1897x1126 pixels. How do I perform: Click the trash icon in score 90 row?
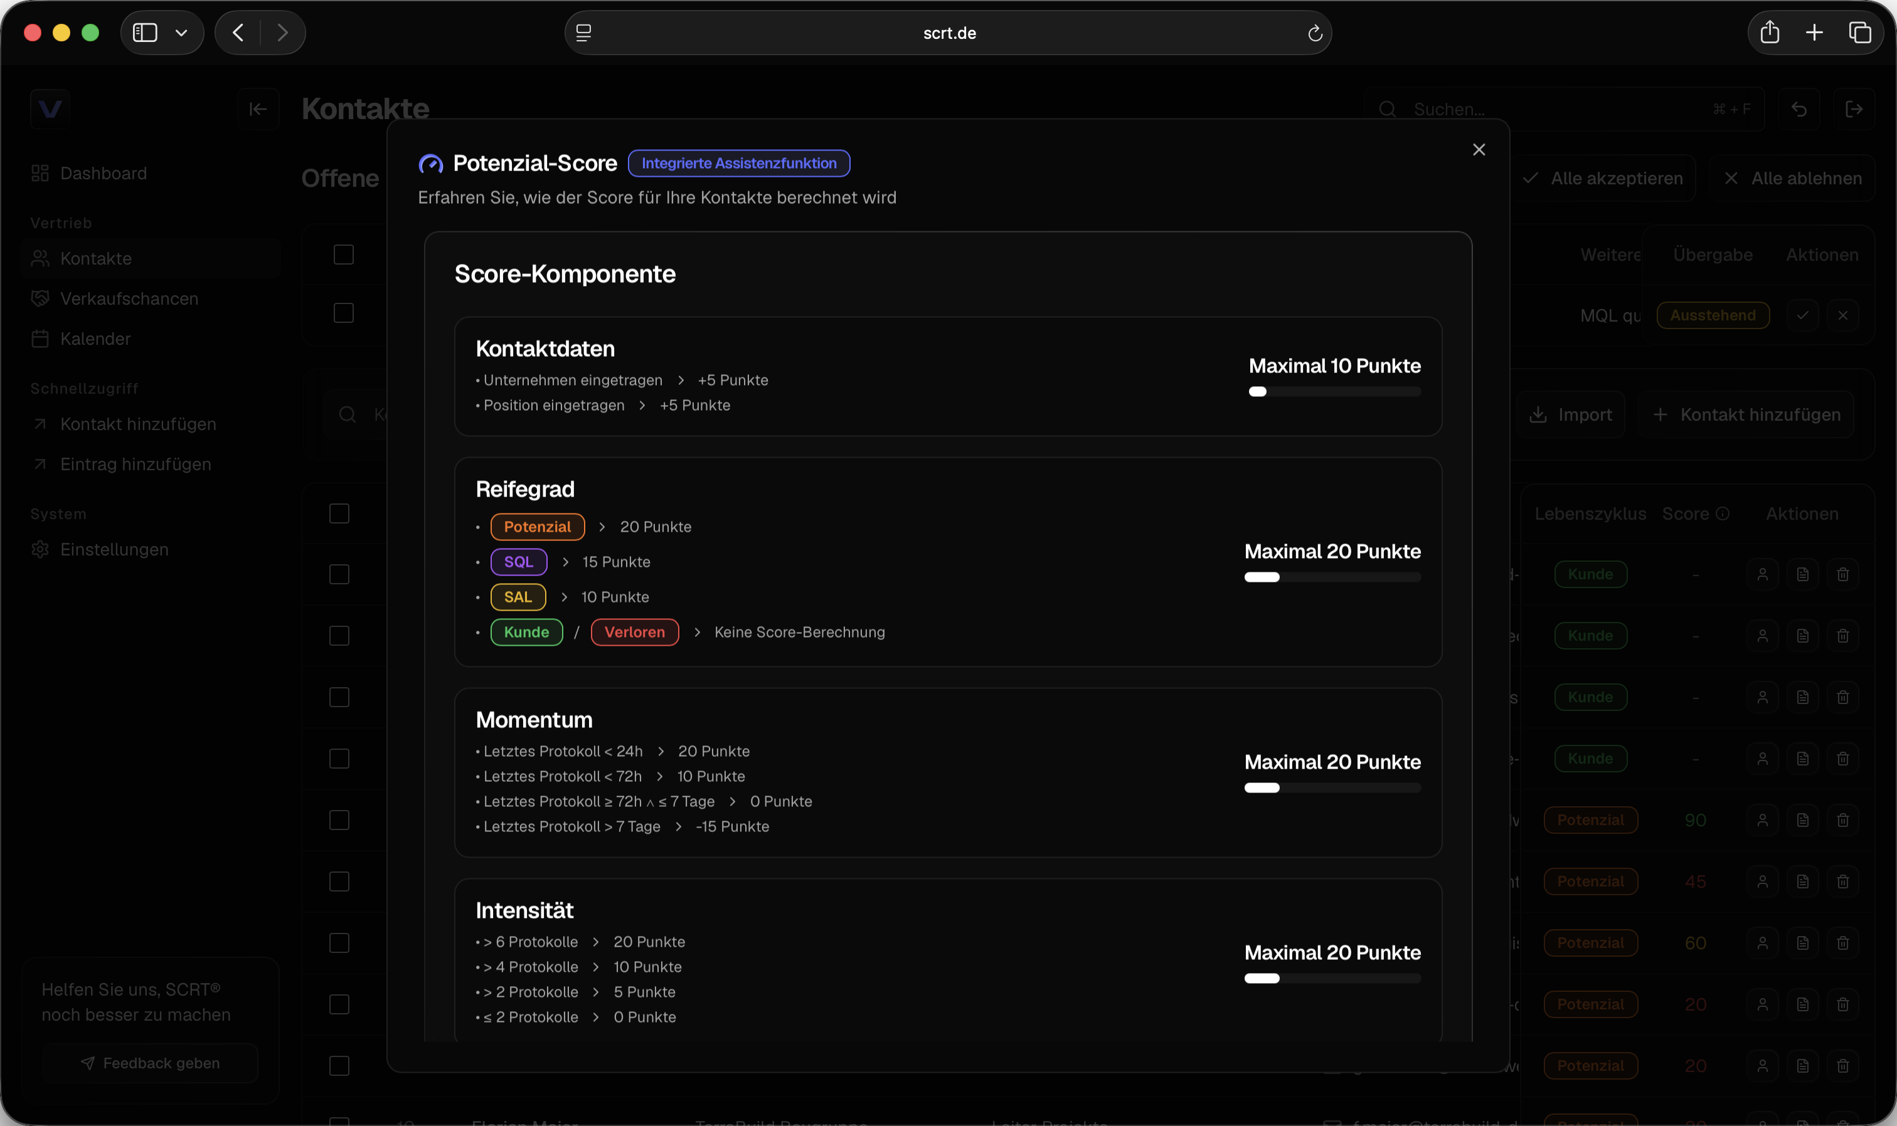coord(1842,820)
